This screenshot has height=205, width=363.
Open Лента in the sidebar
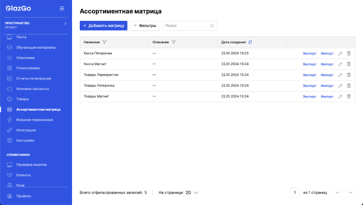(21, 37)
